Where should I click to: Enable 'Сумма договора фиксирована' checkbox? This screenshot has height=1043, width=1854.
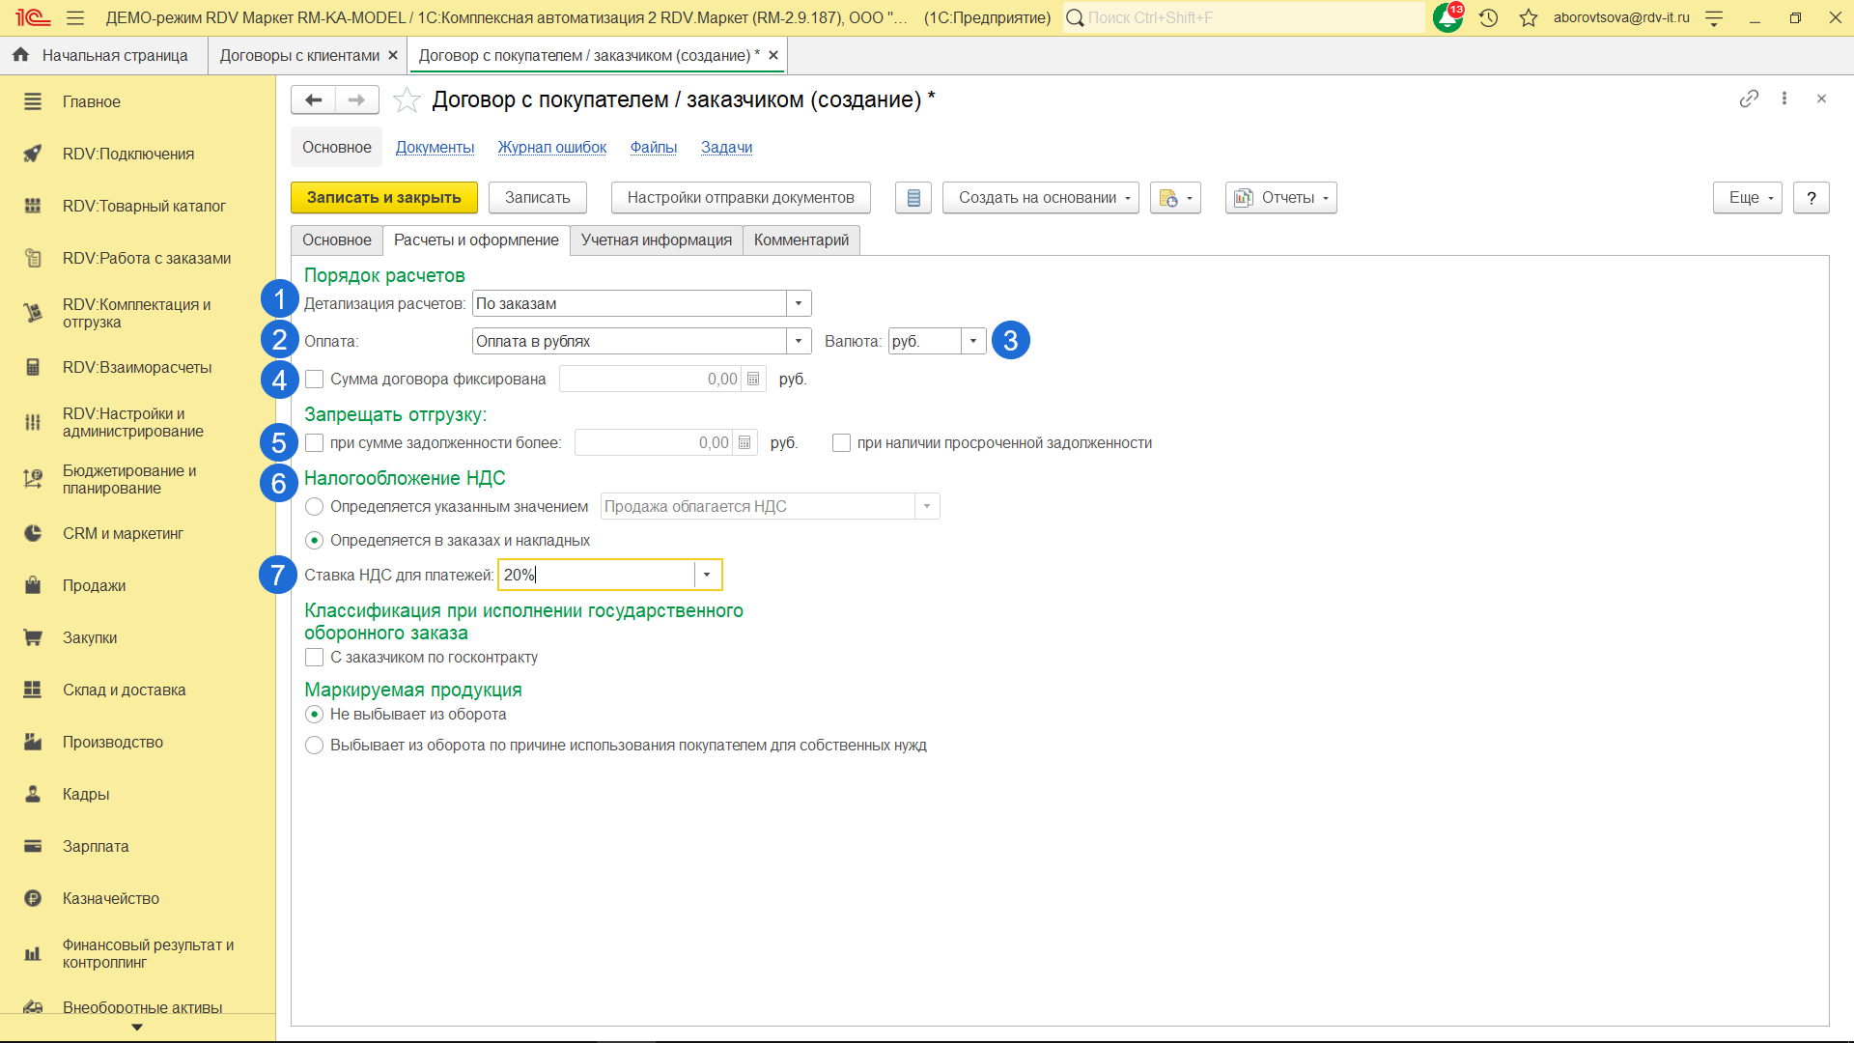click(314, 380)
